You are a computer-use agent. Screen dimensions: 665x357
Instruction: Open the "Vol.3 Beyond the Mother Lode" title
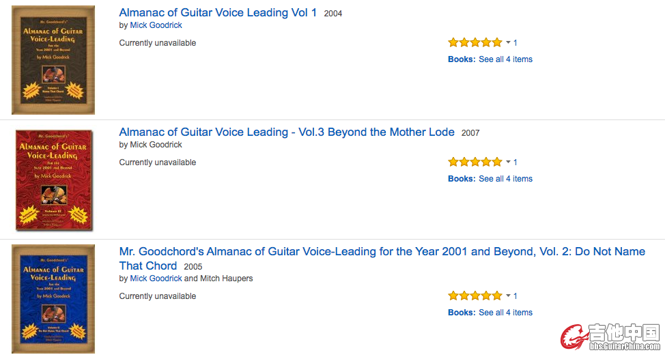coord(287,132)
